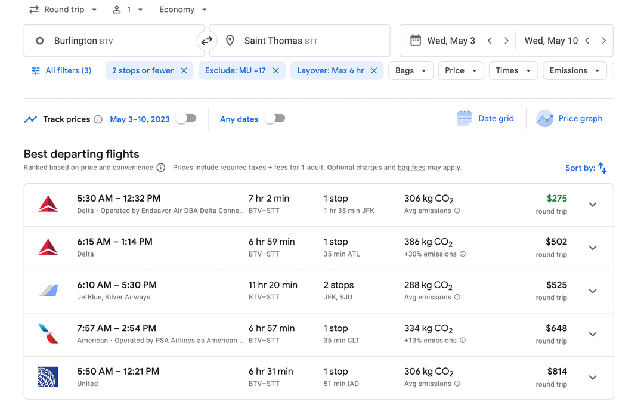Viewport: 644px width, 414px height.
Task: Click the Delta logo on the $275 flight
Action: point(48,204)
